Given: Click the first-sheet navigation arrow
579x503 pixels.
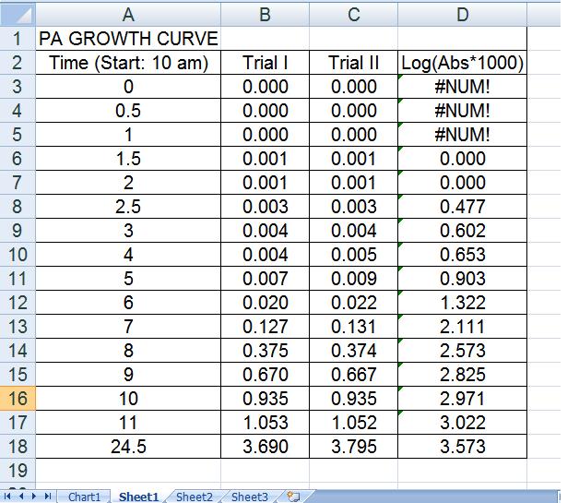Looking at the screenshot, I should point(8,497).
